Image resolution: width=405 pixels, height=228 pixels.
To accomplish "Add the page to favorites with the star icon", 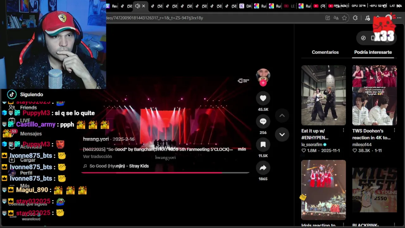I will click(345, 18).
